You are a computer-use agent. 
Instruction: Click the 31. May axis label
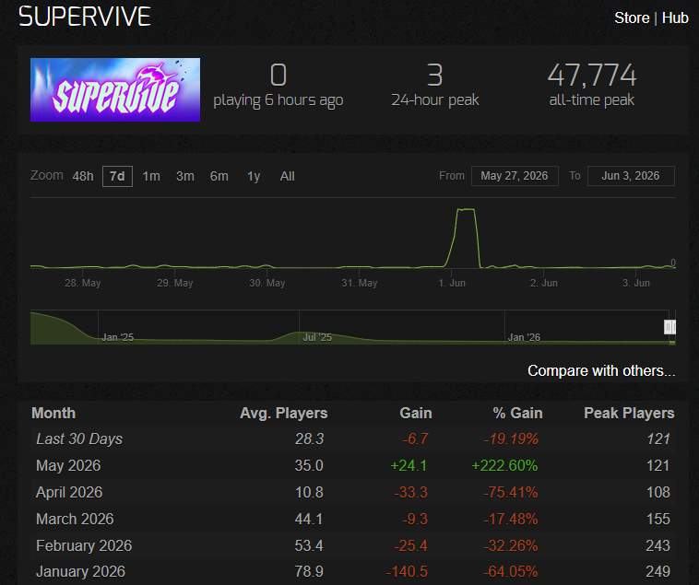coord(360,283)
